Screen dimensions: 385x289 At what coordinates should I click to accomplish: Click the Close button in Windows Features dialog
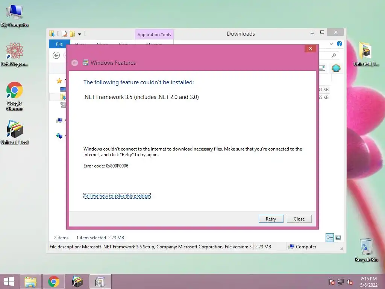point(299,219)
